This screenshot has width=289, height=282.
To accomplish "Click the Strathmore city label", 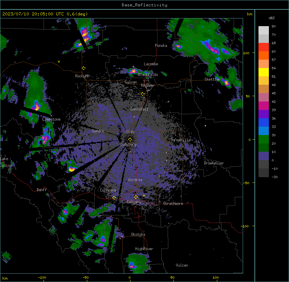I will pos(173,204).
